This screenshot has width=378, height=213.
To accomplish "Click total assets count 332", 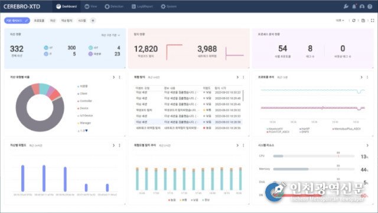I will point(17,49).
